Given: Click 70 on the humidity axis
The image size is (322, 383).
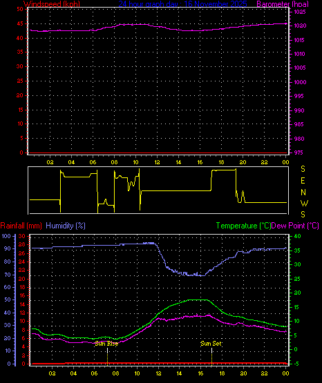Looking at the screenshot, I should point(8,275).
